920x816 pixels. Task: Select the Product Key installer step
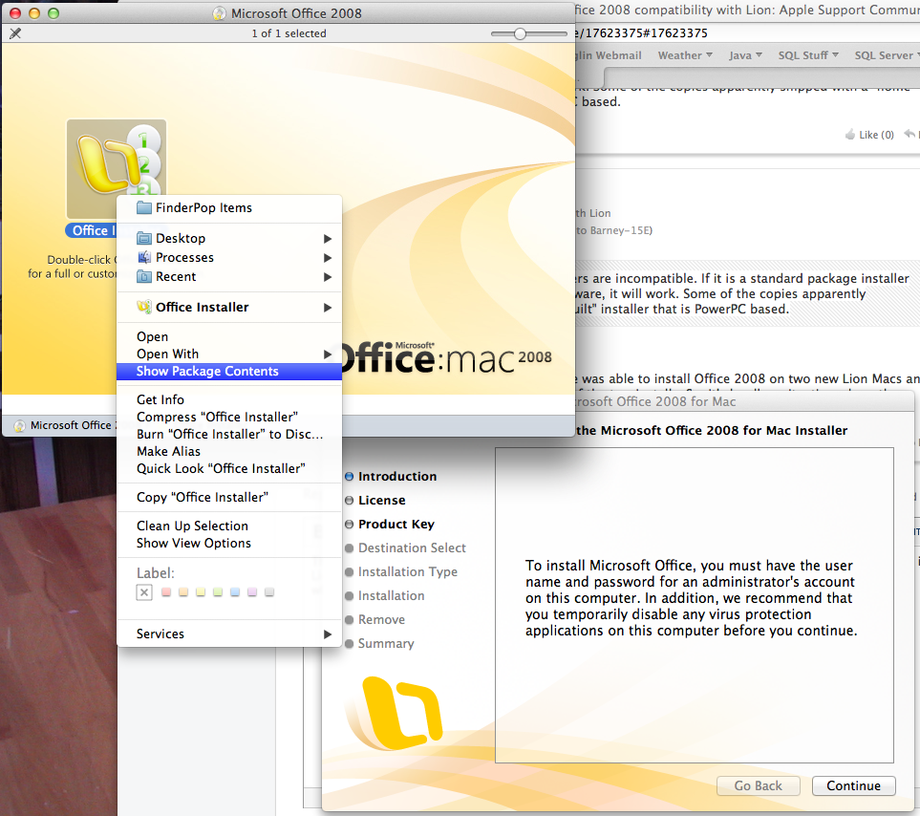coord(396,525)
